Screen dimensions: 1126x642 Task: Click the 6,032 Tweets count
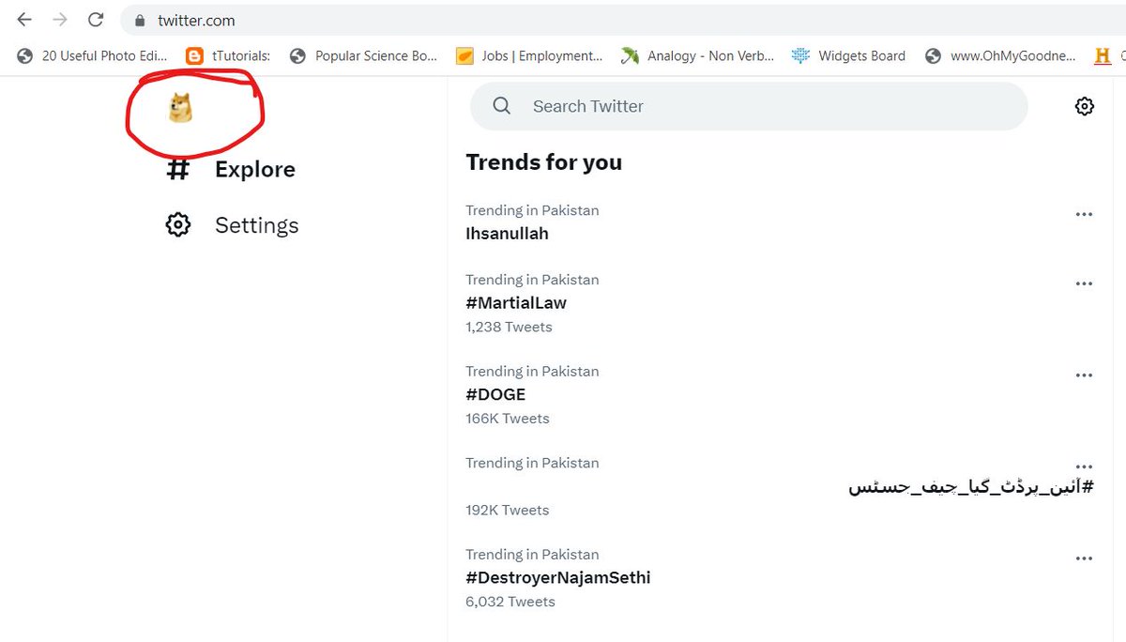510,602
